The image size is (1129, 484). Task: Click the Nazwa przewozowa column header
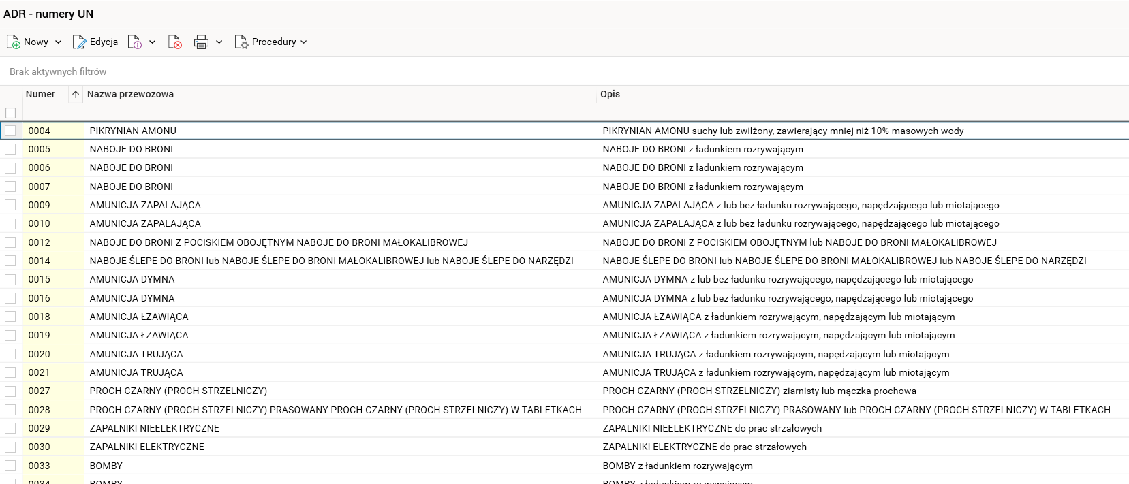130,94
